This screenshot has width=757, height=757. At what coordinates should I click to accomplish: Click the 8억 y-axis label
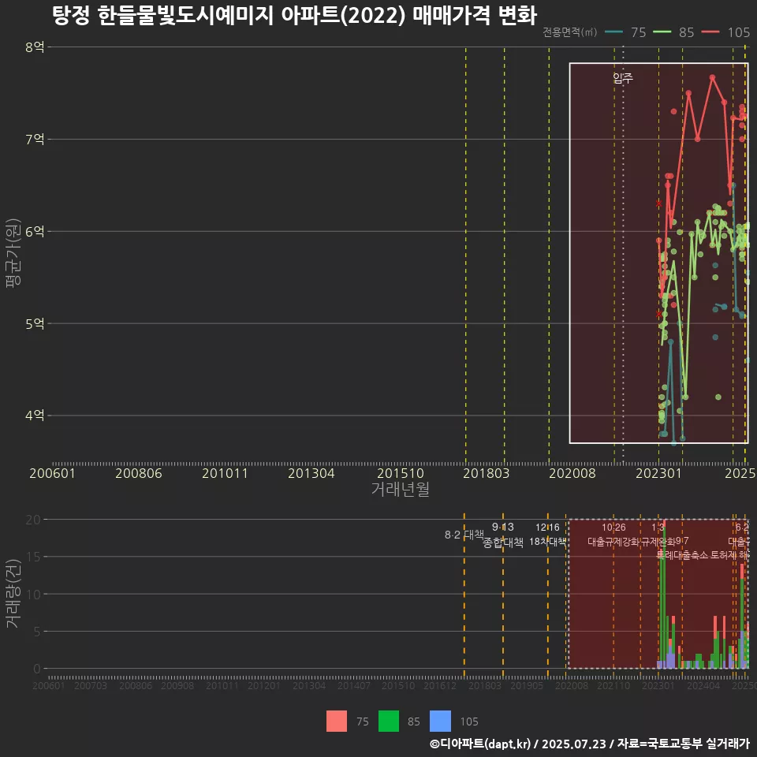point(35,47)
